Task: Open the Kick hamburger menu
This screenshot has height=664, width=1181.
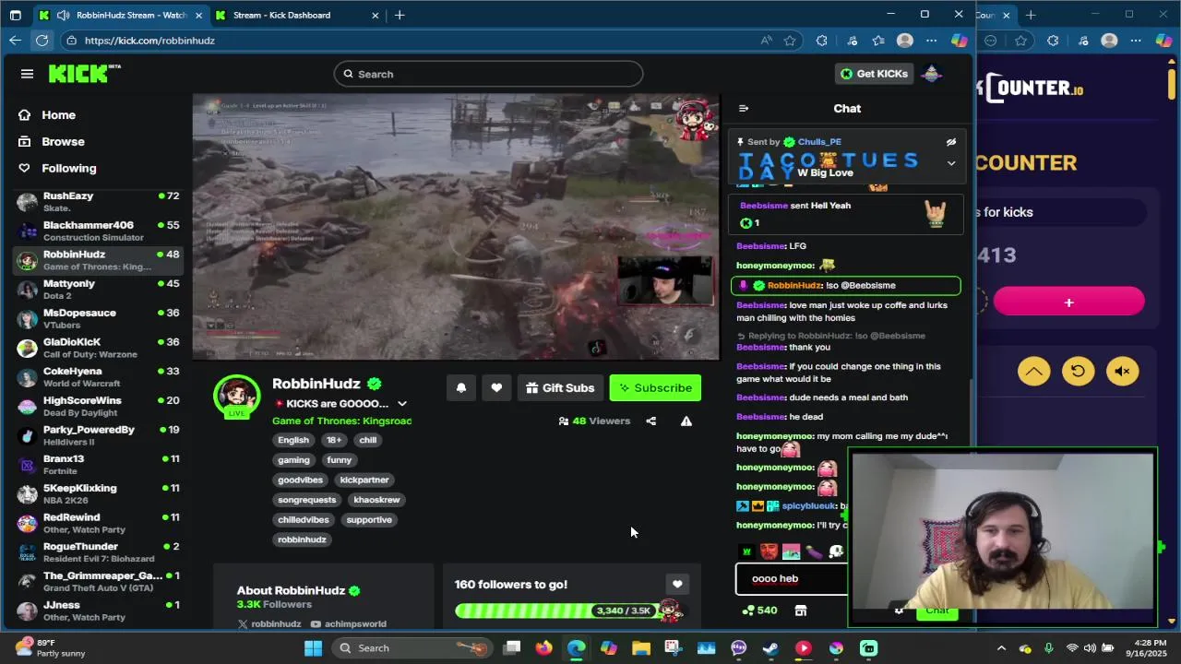Action: pyautogui.click(x=27, y=74)
